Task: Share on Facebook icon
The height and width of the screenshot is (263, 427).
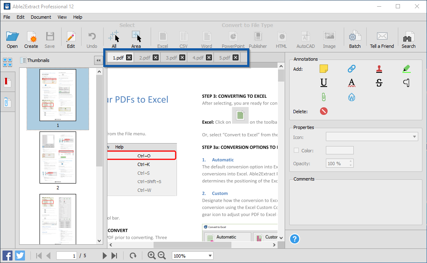Action: point(7,256)
